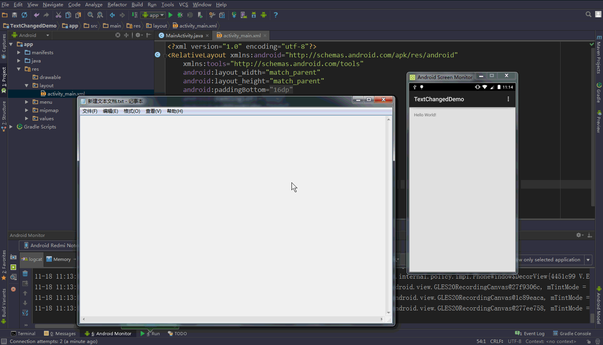Close the activity_main.xml editor tab
The height and width of the screenshot is (345, 603).
point(265,35)
